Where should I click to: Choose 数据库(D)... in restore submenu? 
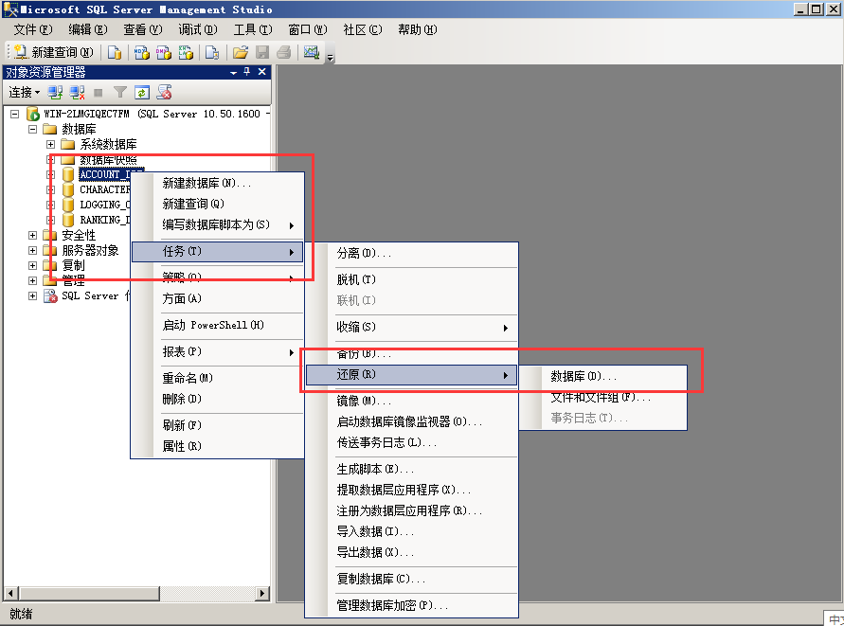(602, 376)
